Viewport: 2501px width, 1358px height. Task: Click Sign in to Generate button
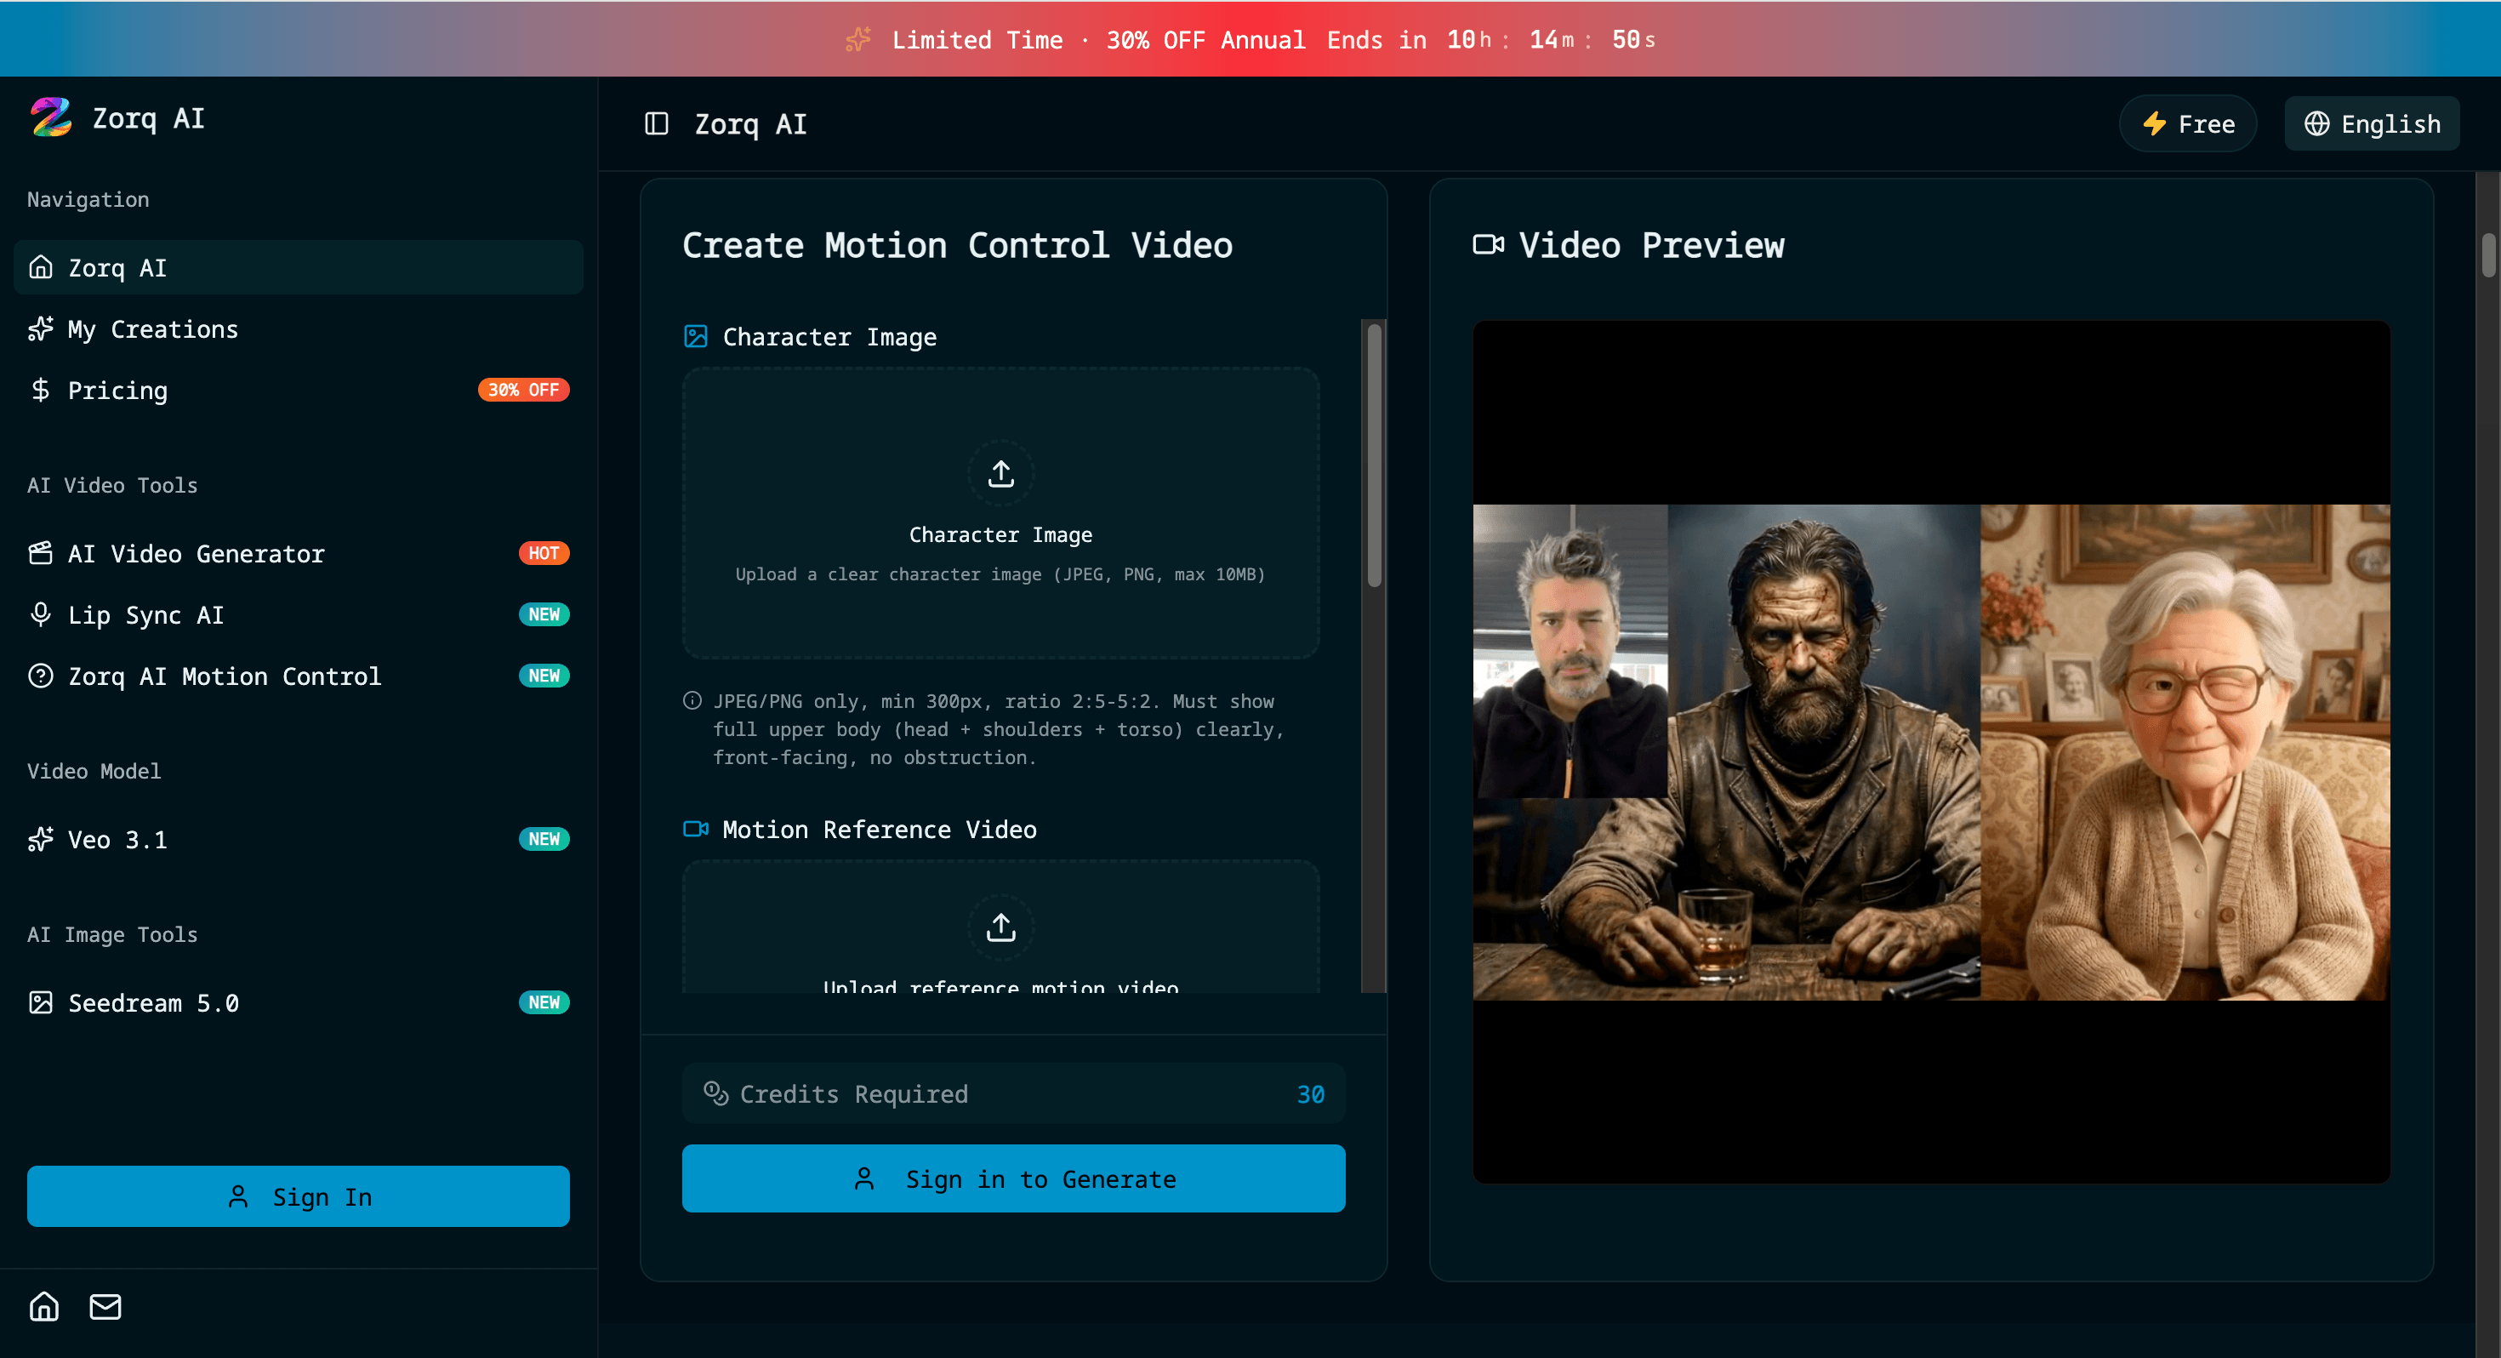tap(1012, 1178)
